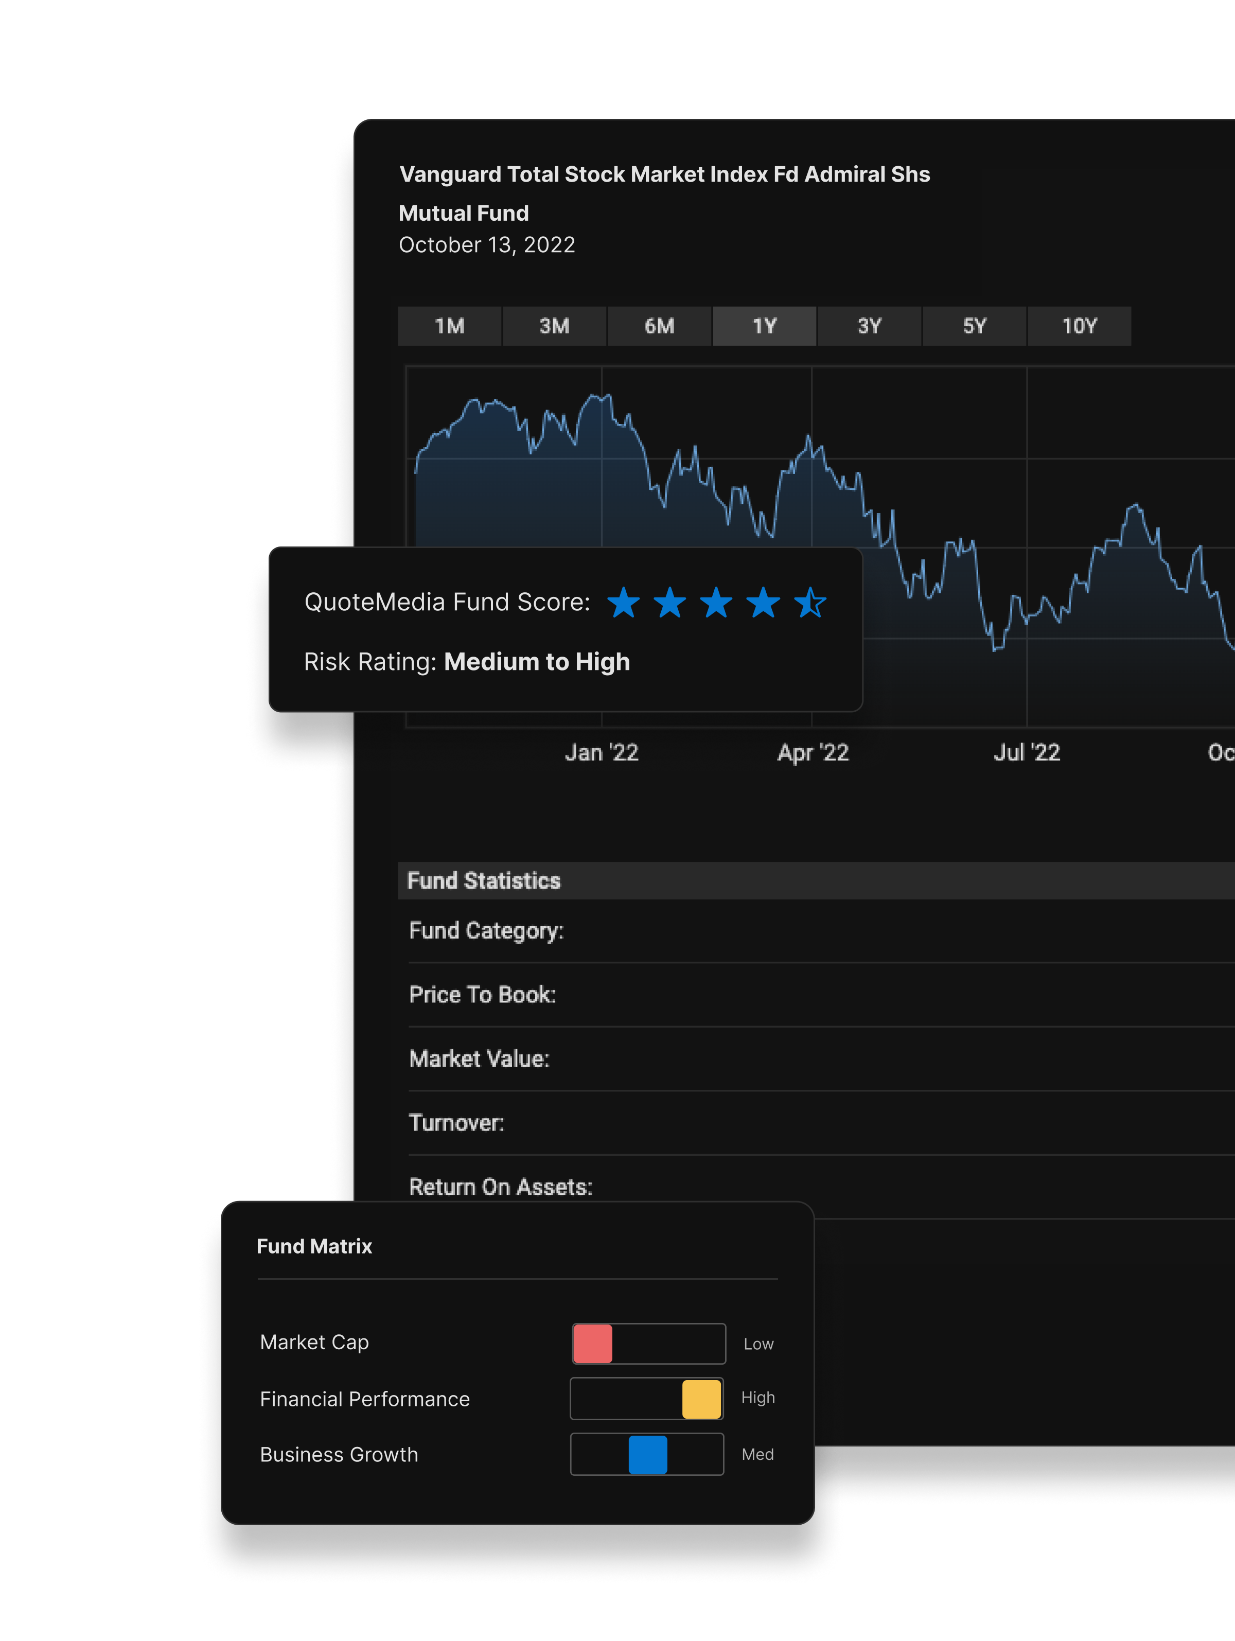1235x1641 pixels.
Task: Switch the chart to the 3M range
Action: pos(555,326)
